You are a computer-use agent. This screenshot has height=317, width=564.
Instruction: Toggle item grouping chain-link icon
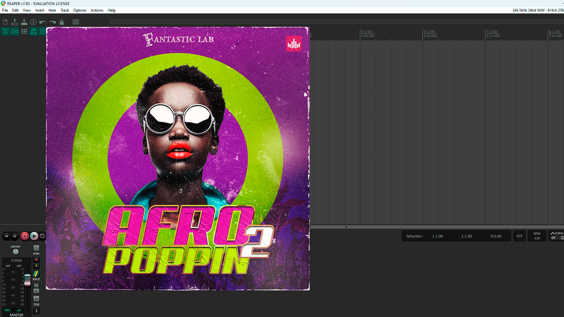click(x=15, y=31)
